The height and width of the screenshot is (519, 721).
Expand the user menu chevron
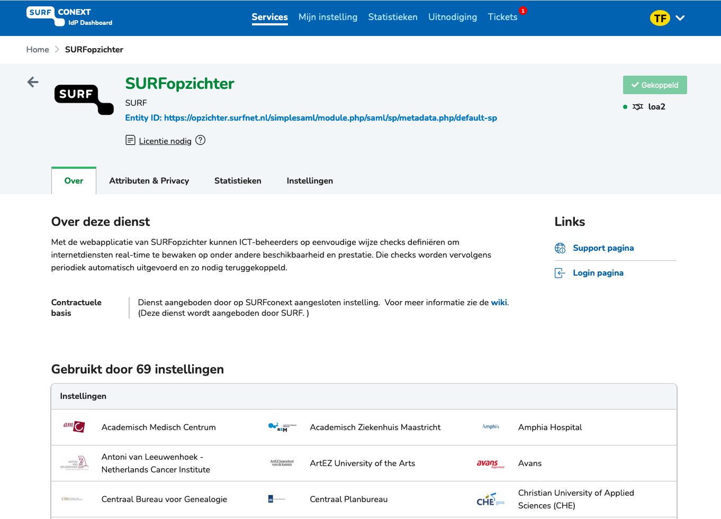[x=680, y=18]
